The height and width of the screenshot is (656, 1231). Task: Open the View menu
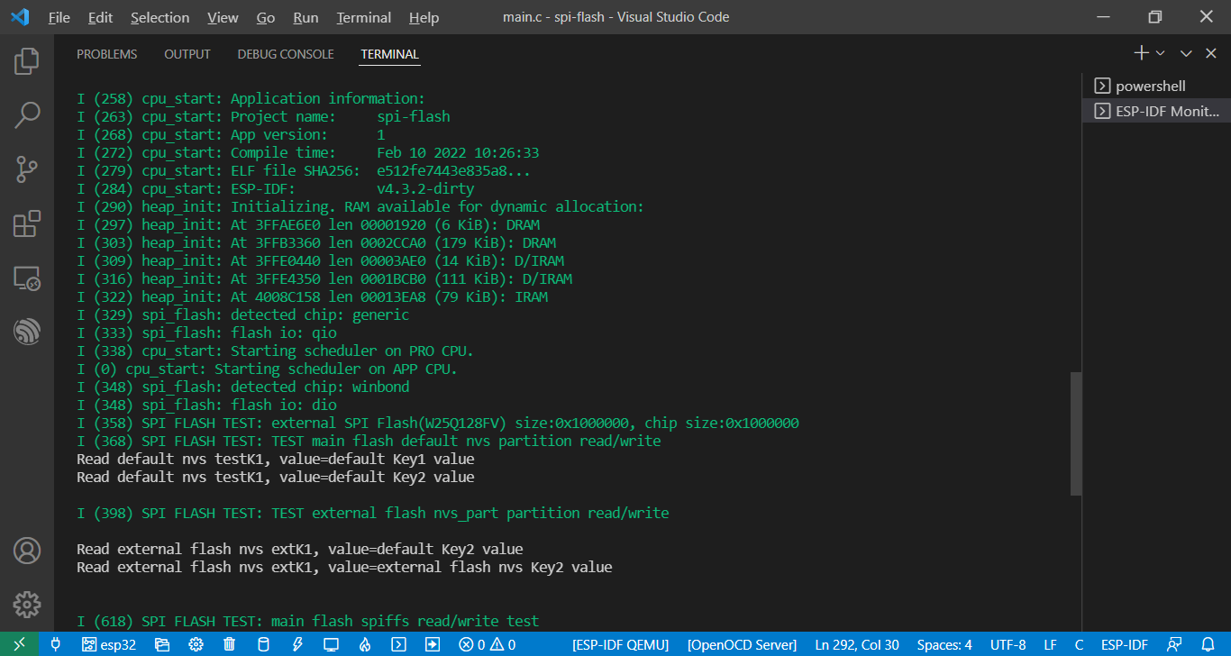pyautogui.click(x=223, y=17)
